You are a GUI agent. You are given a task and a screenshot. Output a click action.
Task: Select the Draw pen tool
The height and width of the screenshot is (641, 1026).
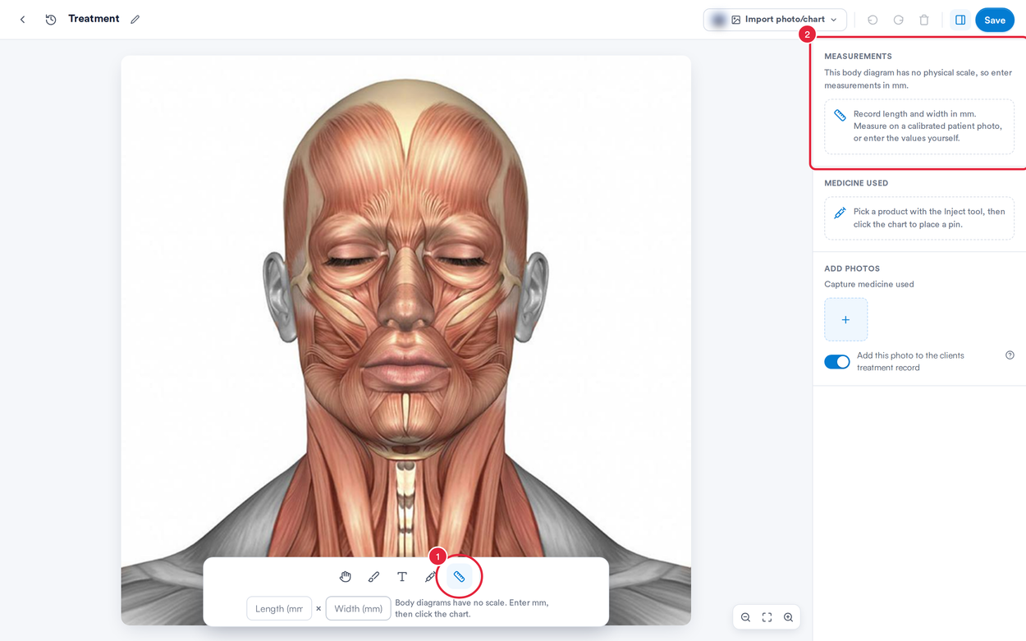click(373, 577)
